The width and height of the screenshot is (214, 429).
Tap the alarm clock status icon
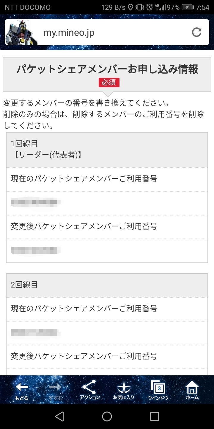(x=150, y=7)
